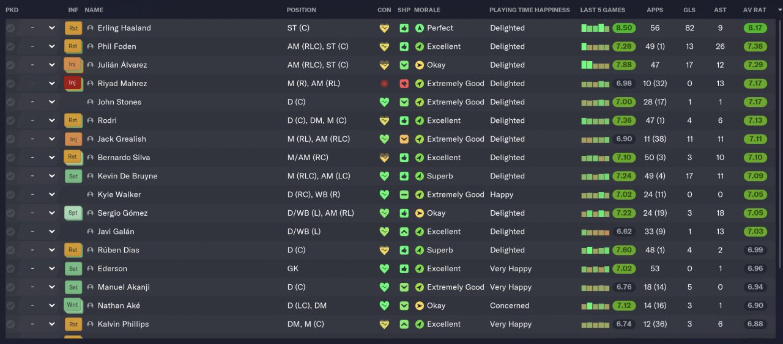Click Kyle Walker's match sharpness icon
The height and width of the screenshot is (344, 783).
[404, 195]
